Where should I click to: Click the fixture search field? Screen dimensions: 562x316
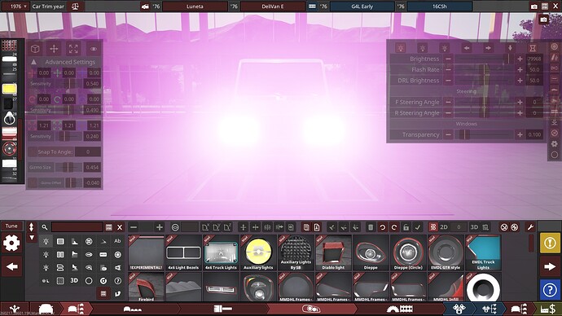[77, 227]
